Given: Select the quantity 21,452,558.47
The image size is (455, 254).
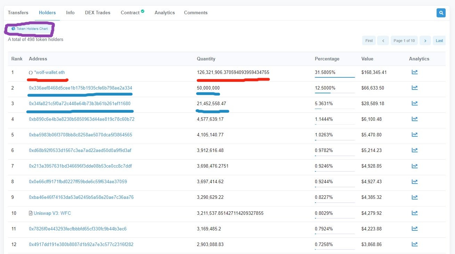Looking at the screenshot, I should click(x=211, y=103).
